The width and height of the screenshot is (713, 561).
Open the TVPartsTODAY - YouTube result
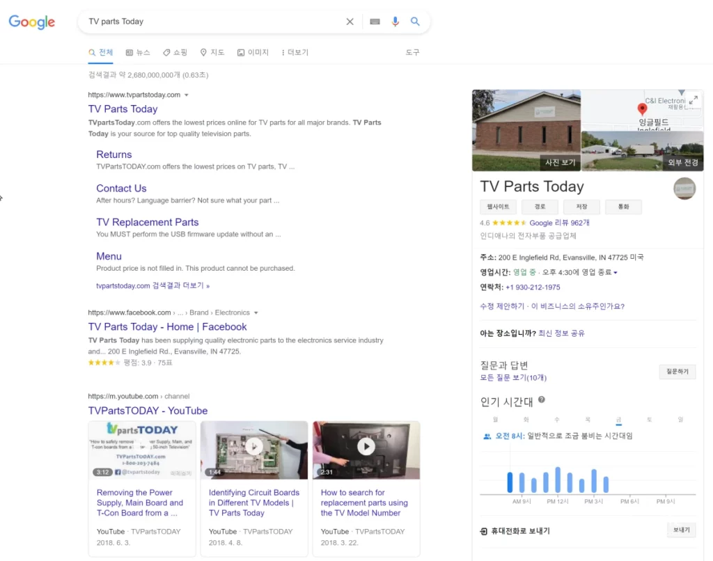148,411
